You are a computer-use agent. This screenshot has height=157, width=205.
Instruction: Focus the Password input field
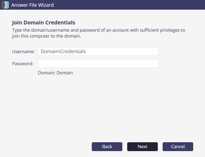click(x=98, y=64)
